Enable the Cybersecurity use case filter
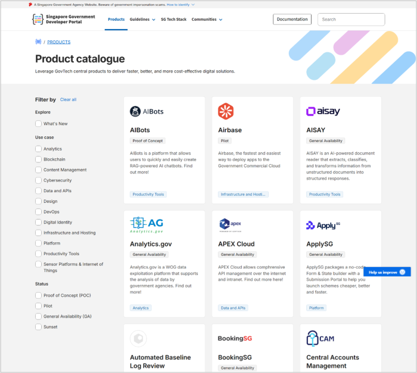 [39, 180]
